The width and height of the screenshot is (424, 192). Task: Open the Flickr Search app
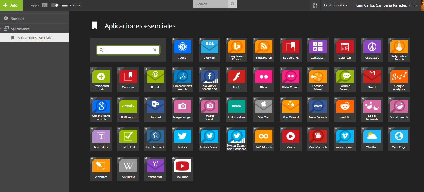(x=291, y=79)
